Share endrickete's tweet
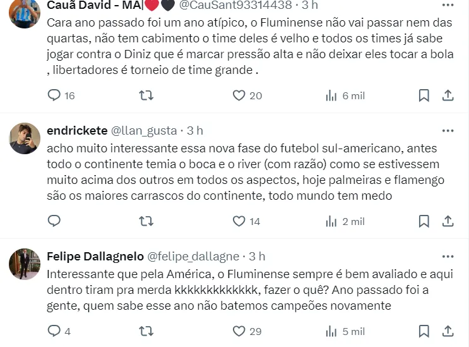The image size is (469, 347). 448,221
